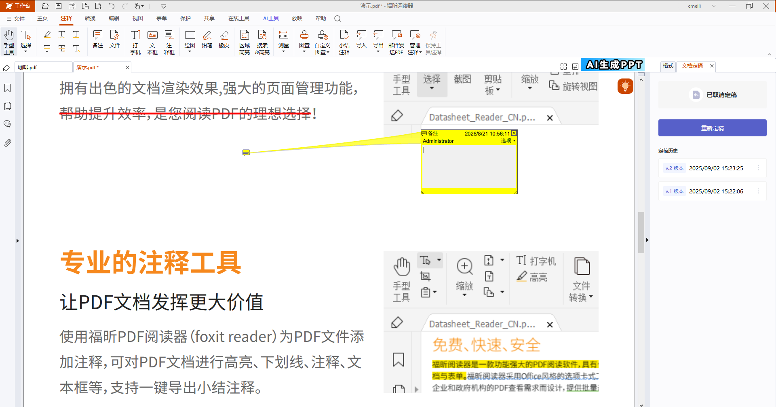Toggle the thumbnail grid view icon
This screenshot has width=776, height=407.
pyautogui.click(x=563, y=66)
